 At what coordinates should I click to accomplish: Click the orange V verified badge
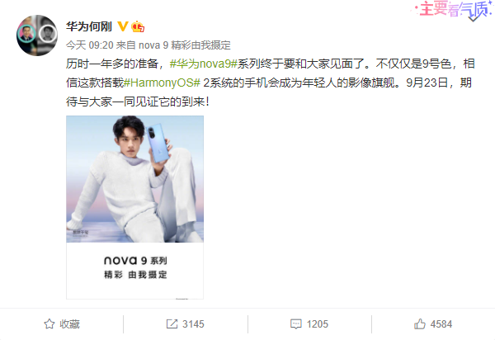coord(122,26)
